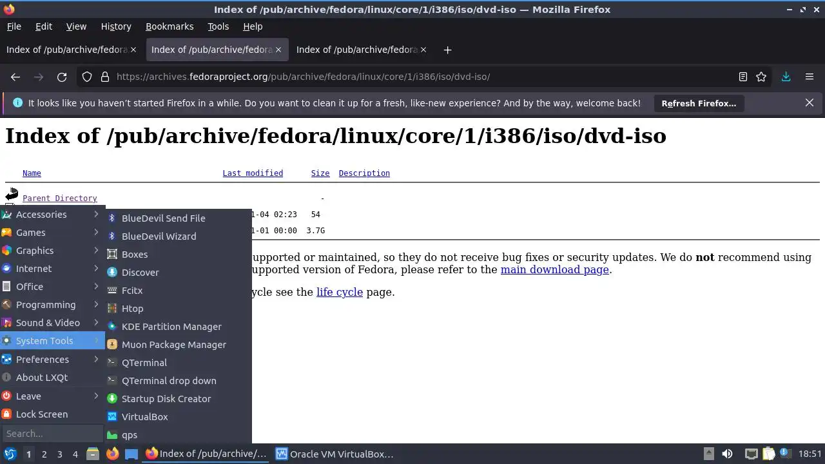Viewport: 825px width, 464px height.
Task: Expand Leave submenu
Action: pos(52,396)
